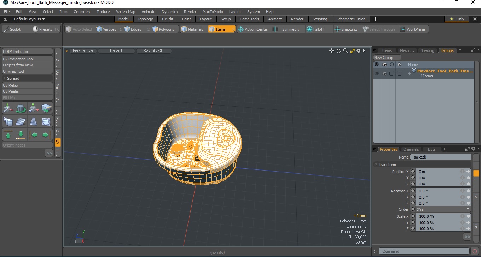Click the flat UV grid plane icon
Screen dimensions: 481x257
click(21, 121)
